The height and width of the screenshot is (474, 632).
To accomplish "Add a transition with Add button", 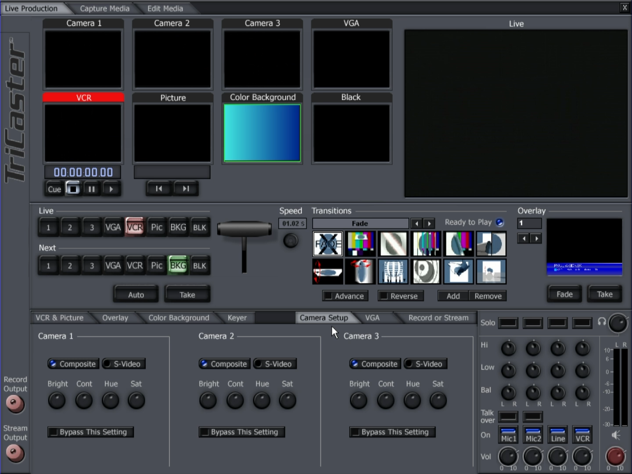I will 453,296.
